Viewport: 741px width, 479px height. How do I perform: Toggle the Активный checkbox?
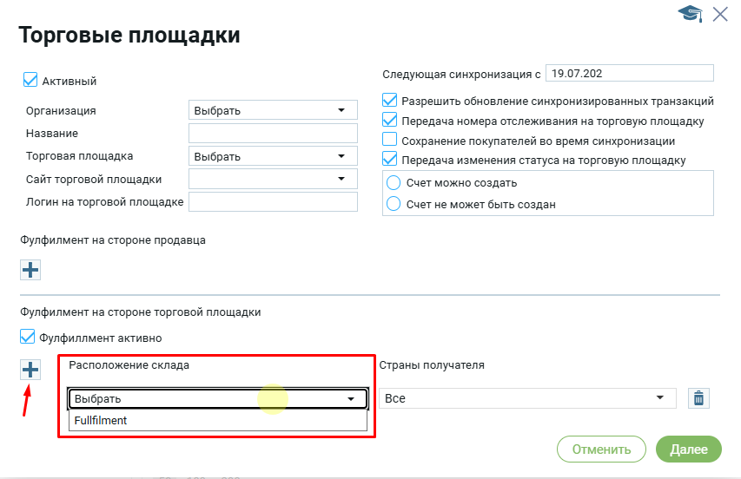31,81
